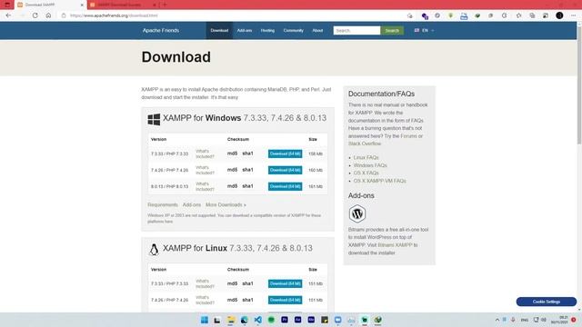Open the OS X XAMPP-VM FAQs link
This screenshot has width=582, height=327.
coord(380,181)
